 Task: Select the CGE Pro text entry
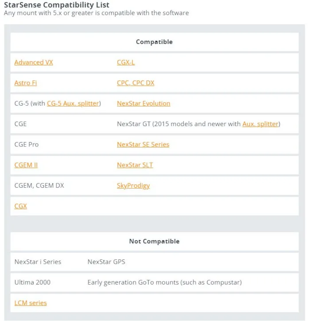pos(27,144)
